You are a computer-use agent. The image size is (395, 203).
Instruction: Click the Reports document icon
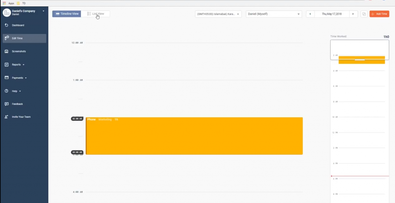coord(7,65)
